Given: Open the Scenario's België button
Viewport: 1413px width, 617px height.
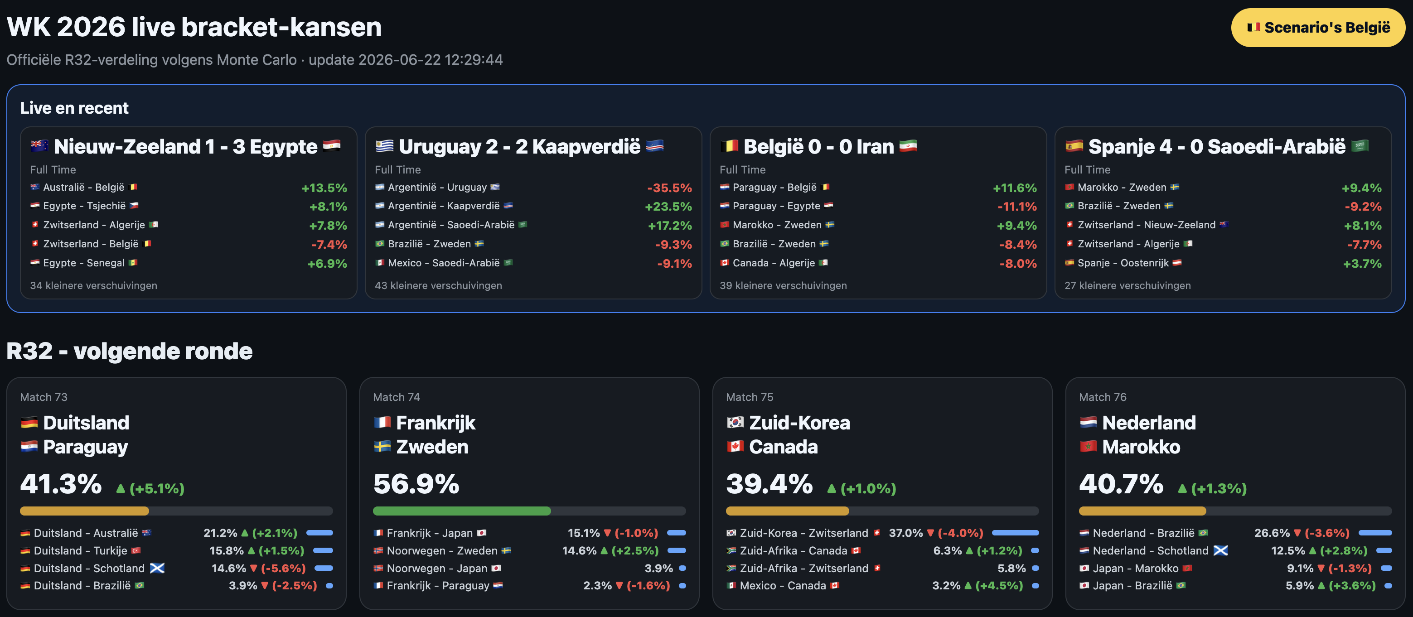Looking at the screenshot, I should pyautogui.click(x=1317, y=28).
